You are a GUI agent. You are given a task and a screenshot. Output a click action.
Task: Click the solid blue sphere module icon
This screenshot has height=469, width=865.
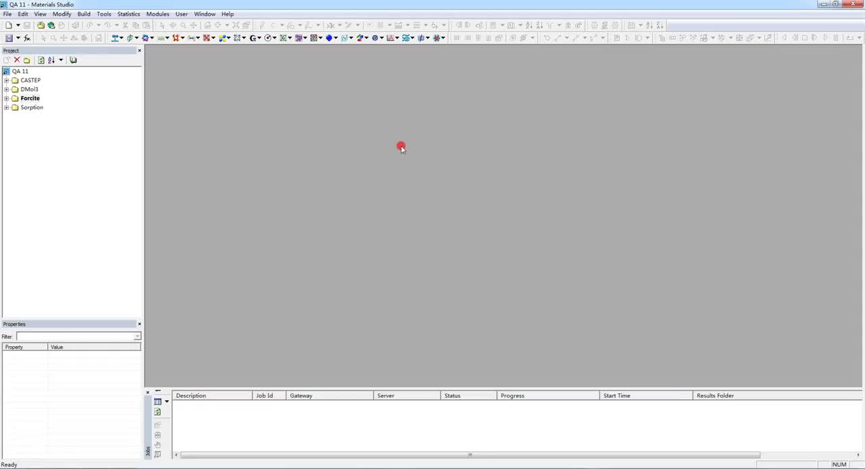(x=329, y=38)
